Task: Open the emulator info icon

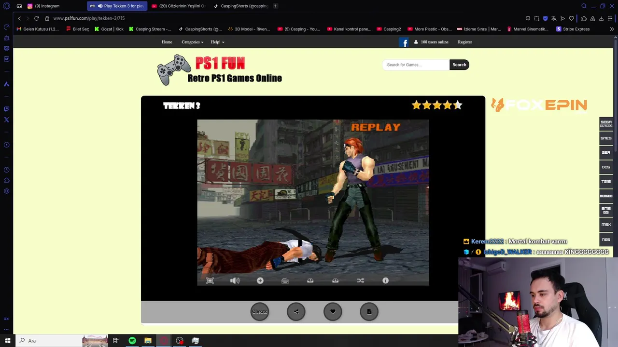Action: (385, 280)
